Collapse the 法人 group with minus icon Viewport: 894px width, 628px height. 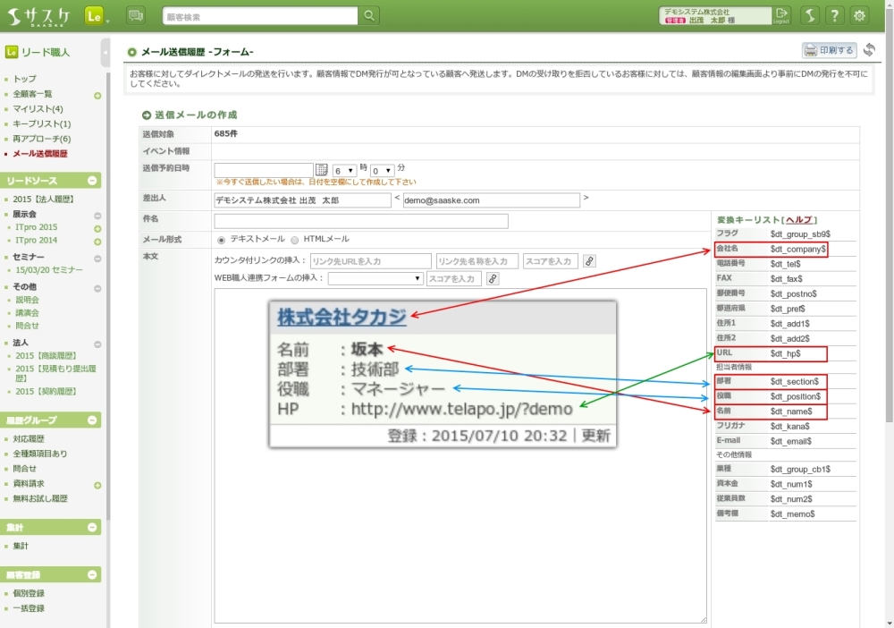pos(97,344)
